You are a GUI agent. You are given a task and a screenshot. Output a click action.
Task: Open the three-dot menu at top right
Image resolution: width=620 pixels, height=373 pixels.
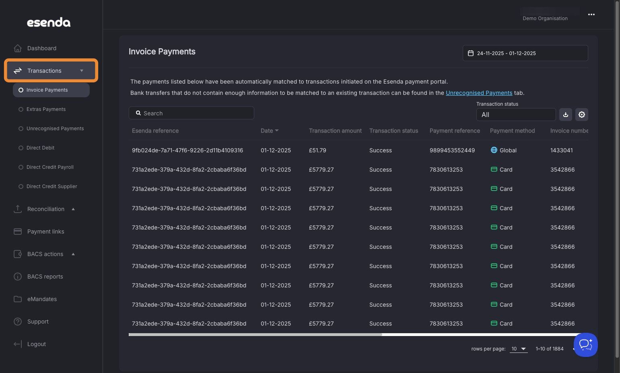pos(591,14)
